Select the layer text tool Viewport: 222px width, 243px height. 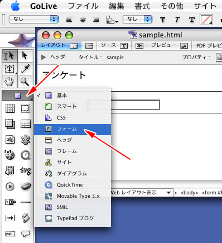tap(9, 69)
